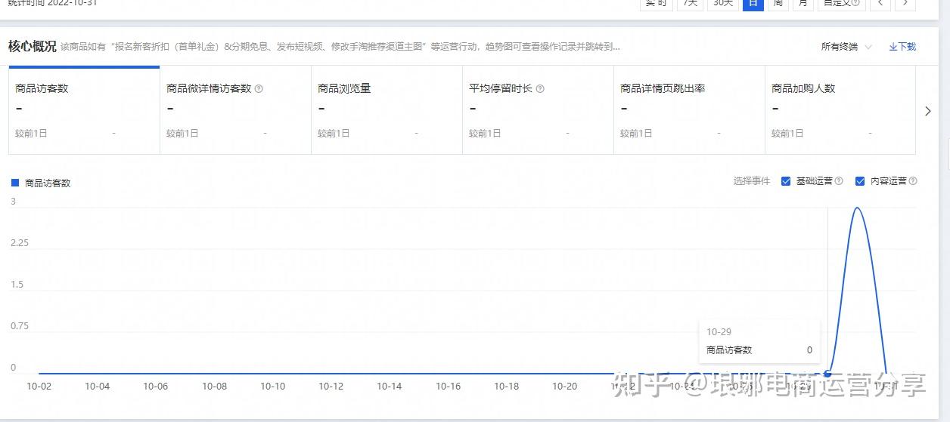Click help icon on 自定义 date button
The image size is (950, 422).
tap(855, 3)
